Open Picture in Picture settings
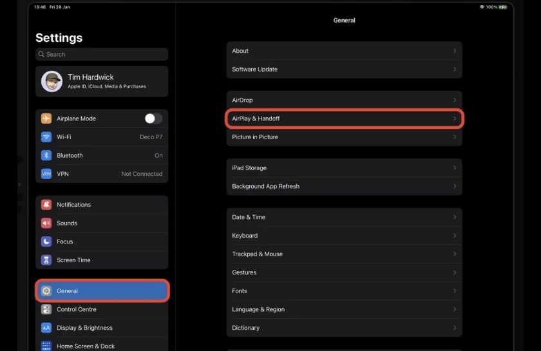This screenshot has width=541, height=351. (344, 137)
